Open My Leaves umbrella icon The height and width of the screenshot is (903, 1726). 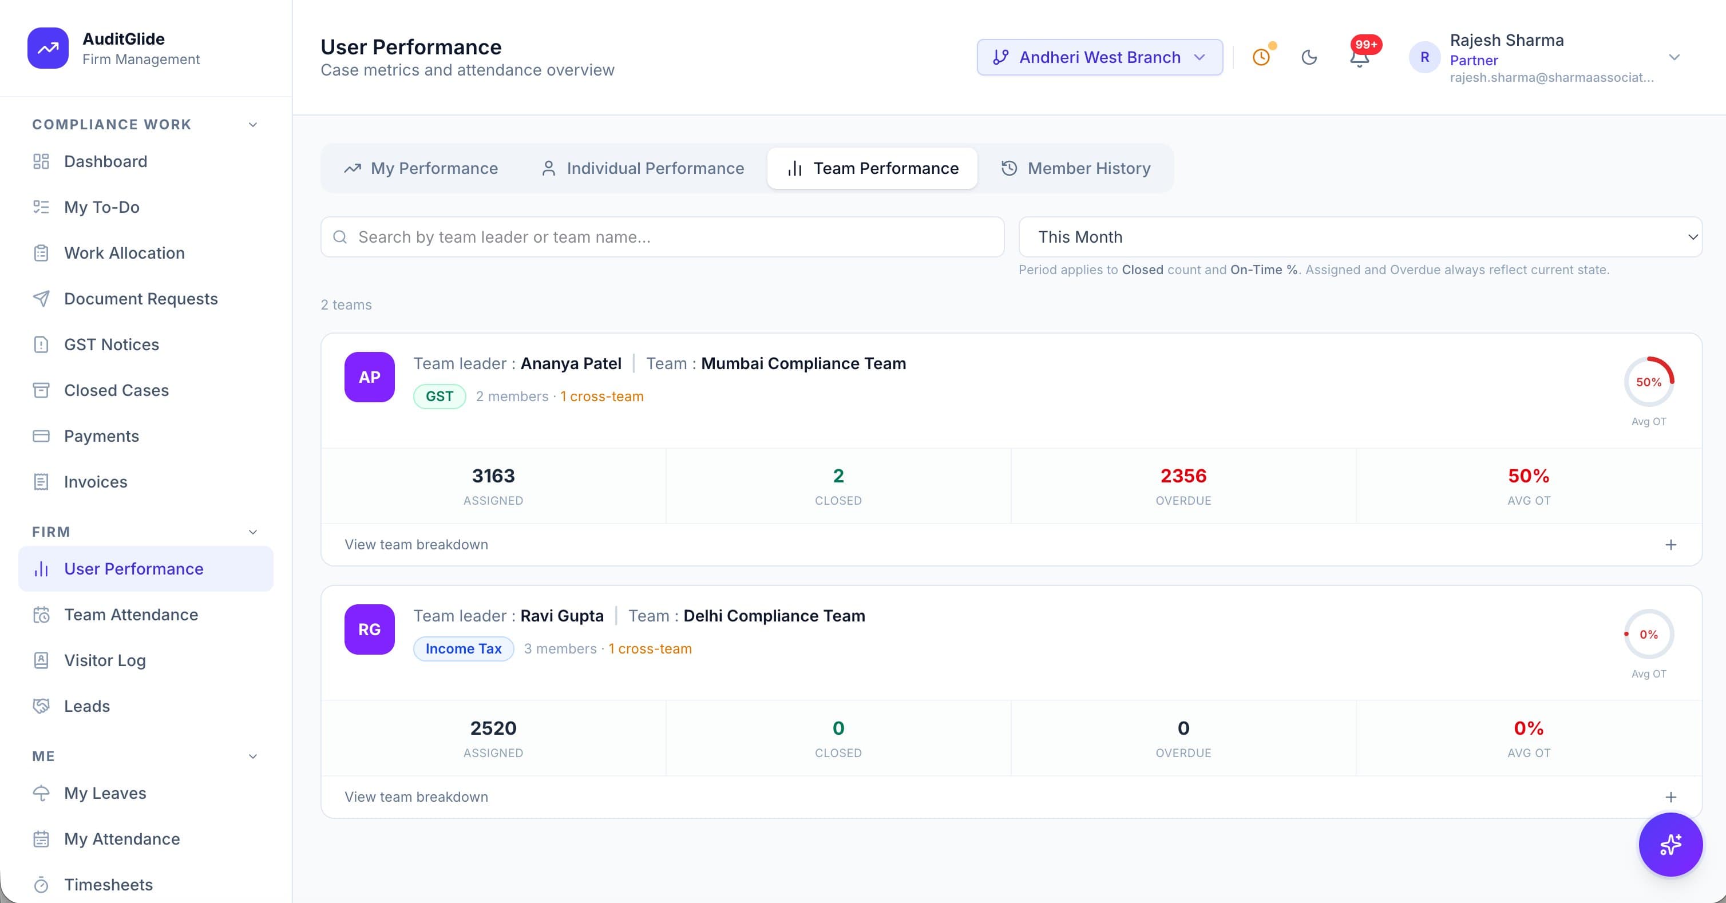coord(41,793)
